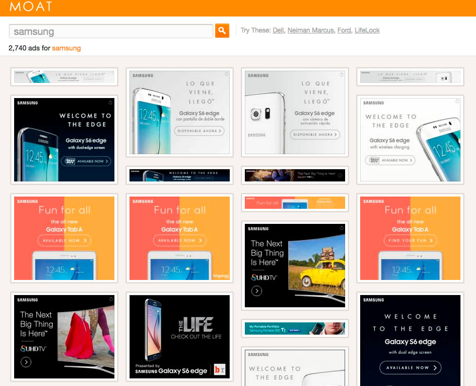Click the orange samsung result term
Viewport: 476px width, 386px height.
66,48
